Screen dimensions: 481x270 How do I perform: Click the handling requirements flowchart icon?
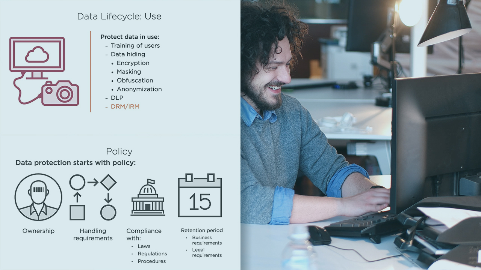93,197
